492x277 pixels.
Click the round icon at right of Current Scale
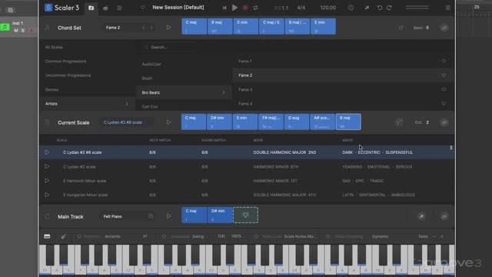444,122
